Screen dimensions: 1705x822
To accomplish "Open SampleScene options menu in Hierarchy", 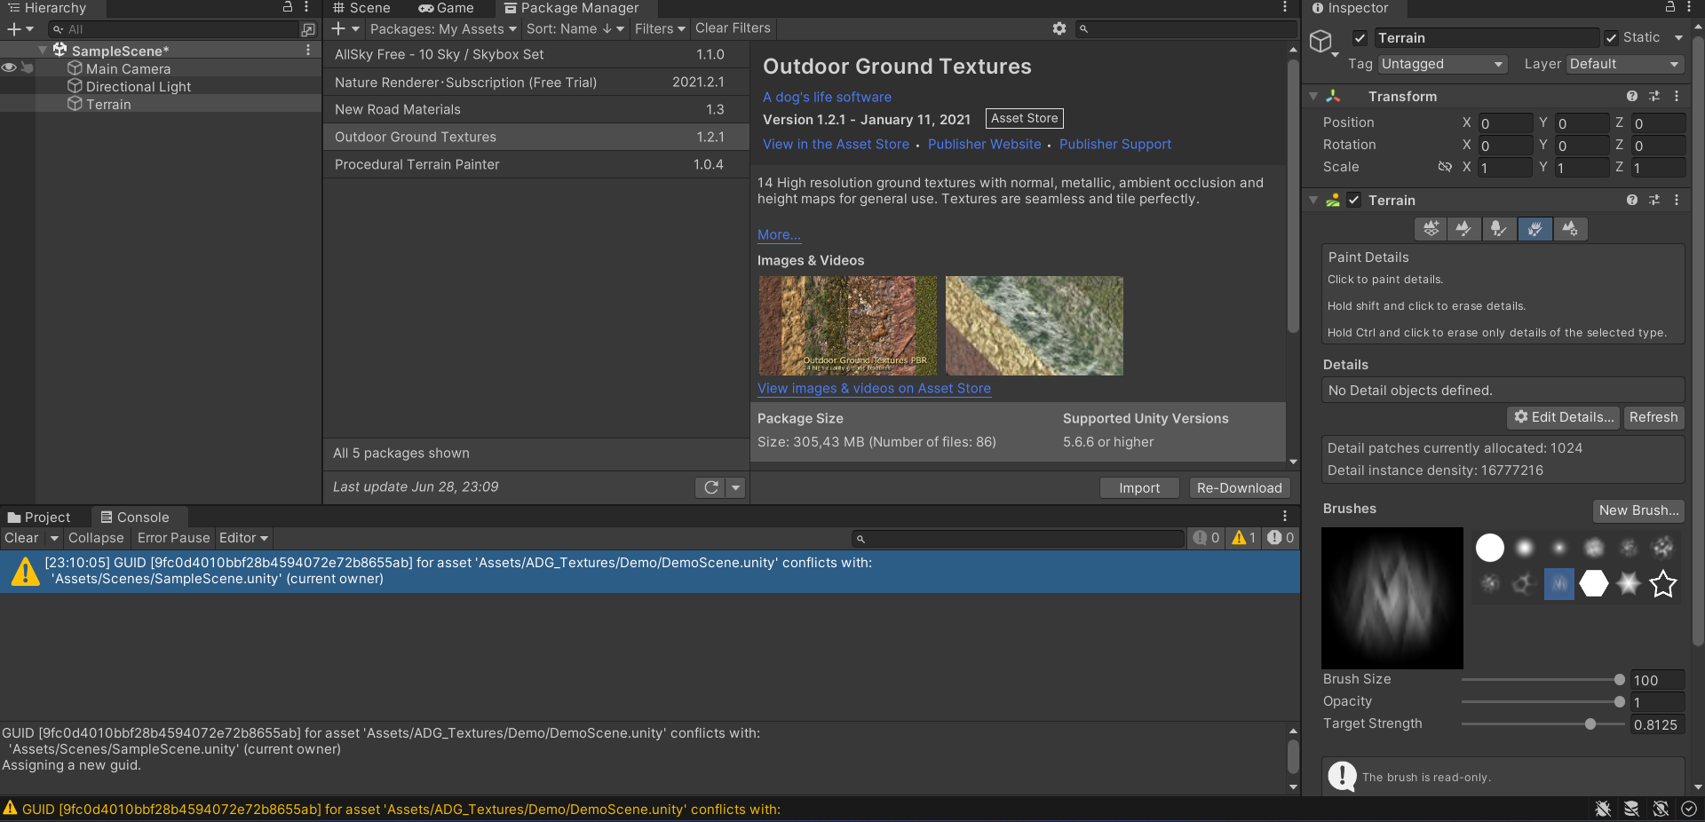I will (308, 51).
